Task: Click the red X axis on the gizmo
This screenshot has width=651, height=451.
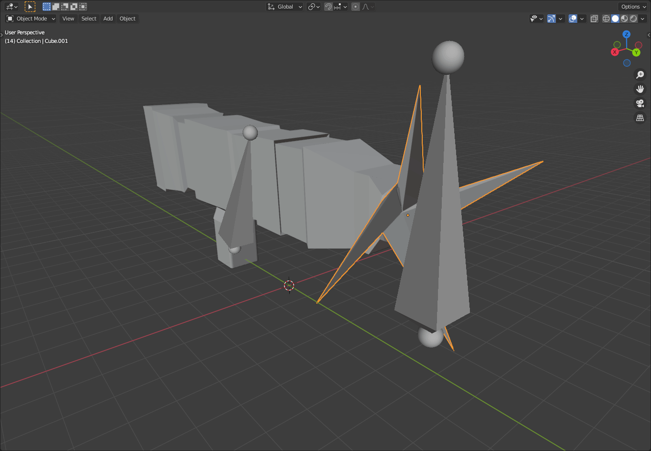Action: tap(615, 52)
